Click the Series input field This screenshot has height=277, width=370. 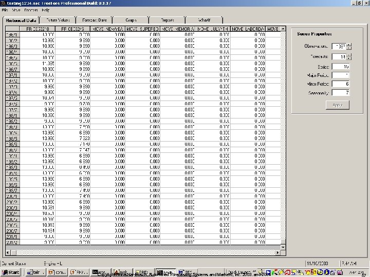(341, 67)
